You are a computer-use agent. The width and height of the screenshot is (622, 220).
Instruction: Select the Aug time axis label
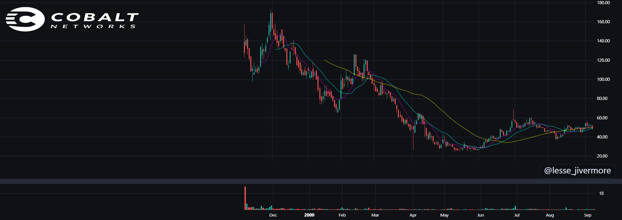(550, 215)
